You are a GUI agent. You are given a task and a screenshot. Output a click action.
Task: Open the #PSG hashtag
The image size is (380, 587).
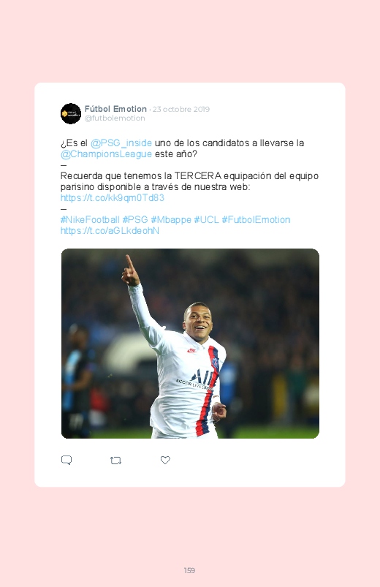coord(135,220)
